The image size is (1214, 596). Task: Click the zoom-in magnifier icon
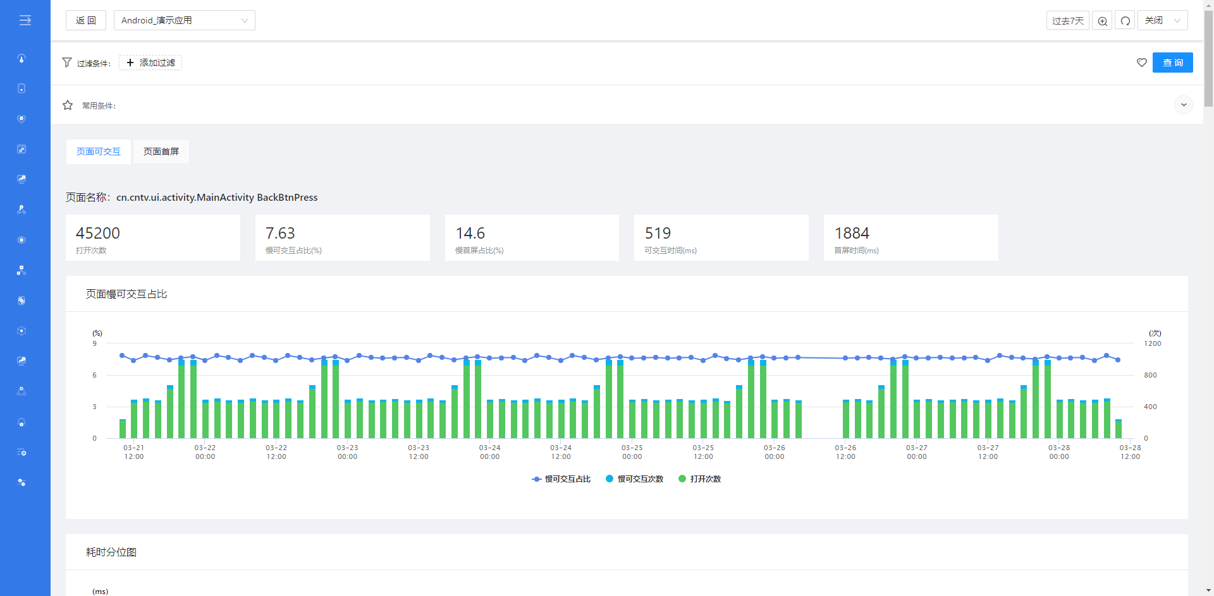coord(1102,21)
